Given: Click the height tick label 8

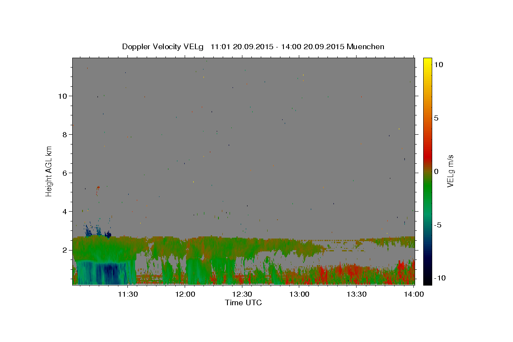Looking at the screenshot, I should 65,134.
